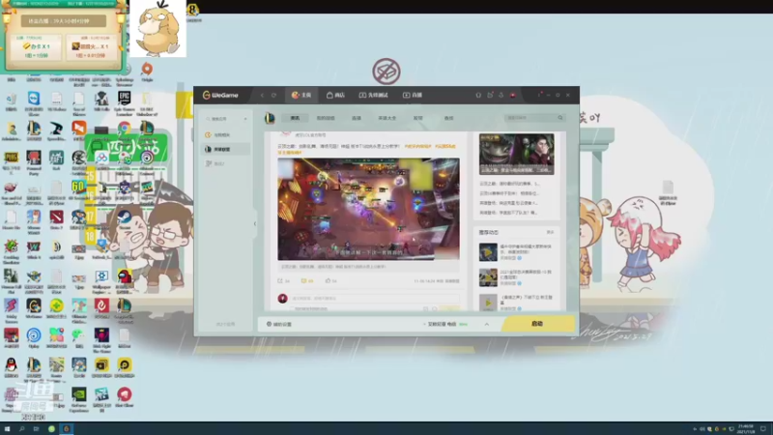Open the PUBG desktop icon
This screenshot has height=435, width=773.
point(11,162)
